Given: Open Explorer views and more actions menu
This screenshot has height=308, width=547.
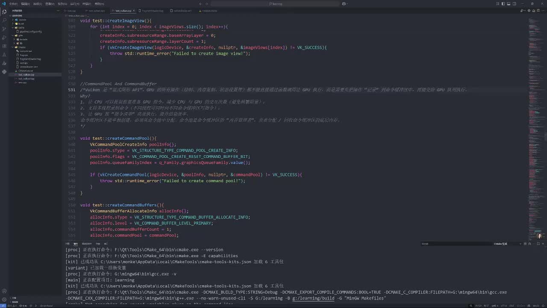Looking at the screenshot, I should click(59, 11).
